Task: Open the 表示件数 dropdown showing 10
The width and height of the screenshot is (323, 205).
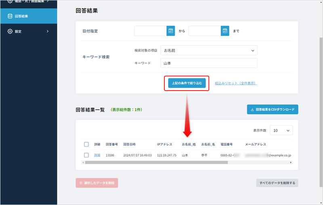Action: (x=281, y=130)
